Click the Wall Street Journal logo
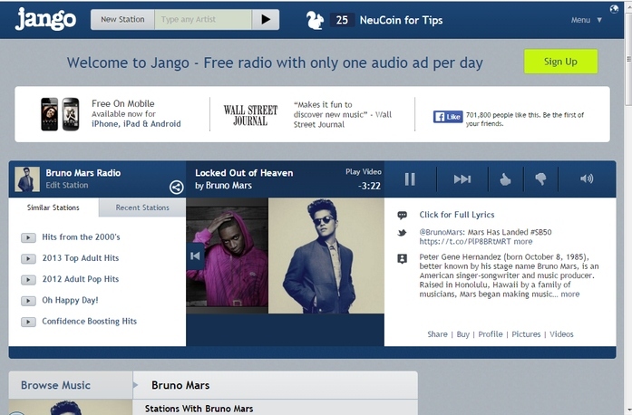632x415 pixels. [250, 115]
